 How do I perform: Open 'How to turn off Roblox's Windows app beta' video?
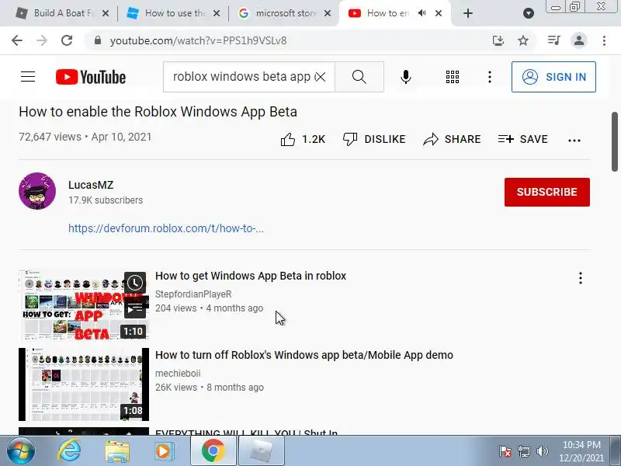[304, 355]
